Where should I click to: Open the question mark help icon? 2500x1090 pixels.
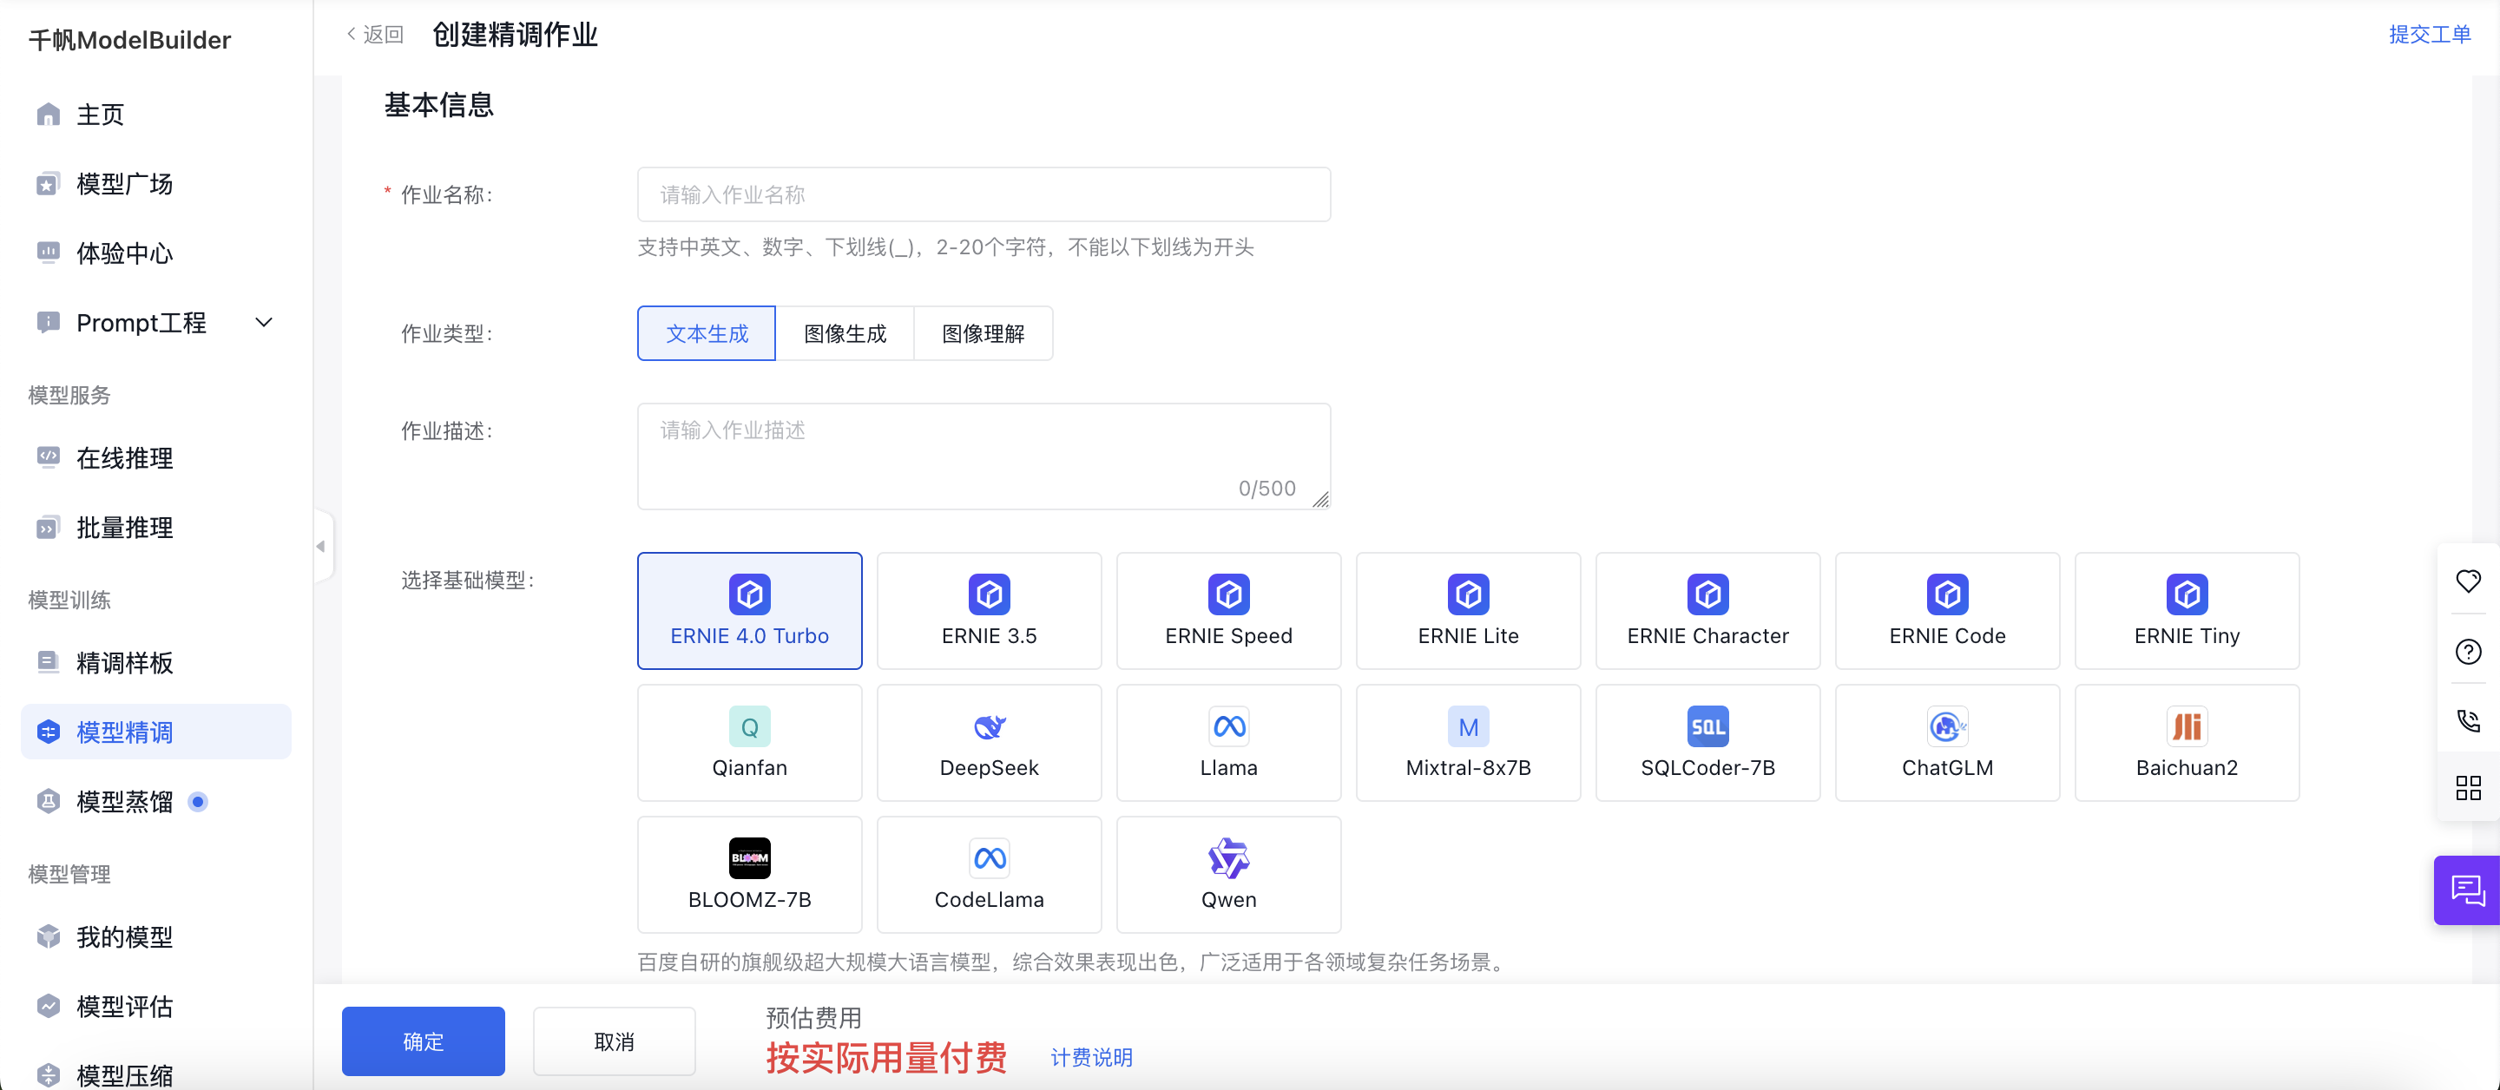coord(2468,651)
